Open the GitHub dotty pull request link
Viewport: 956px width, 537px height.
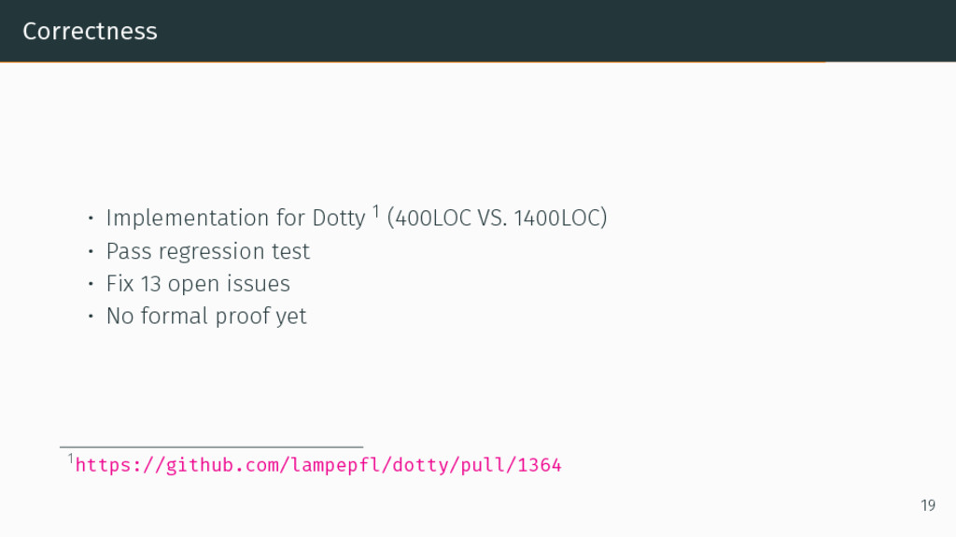(x=317, y=465)
